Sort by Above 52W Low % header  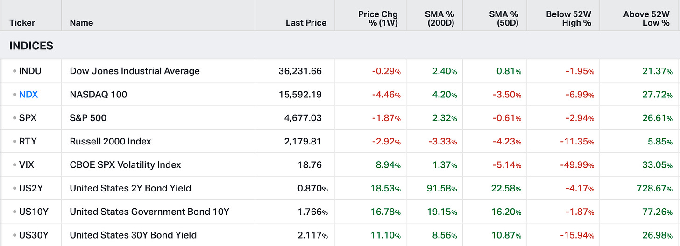tap(646, 19)
